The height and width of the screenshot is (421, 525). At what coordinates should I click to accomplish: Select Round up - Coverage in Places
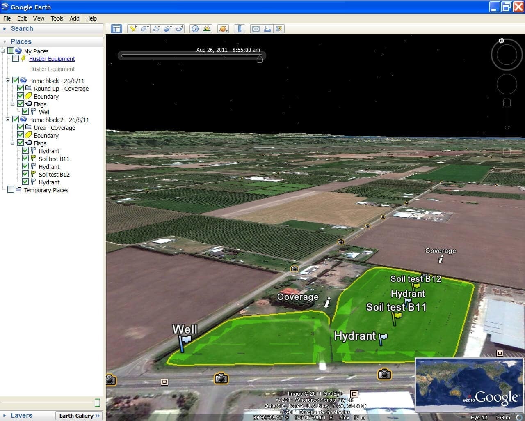coord(61,89)
